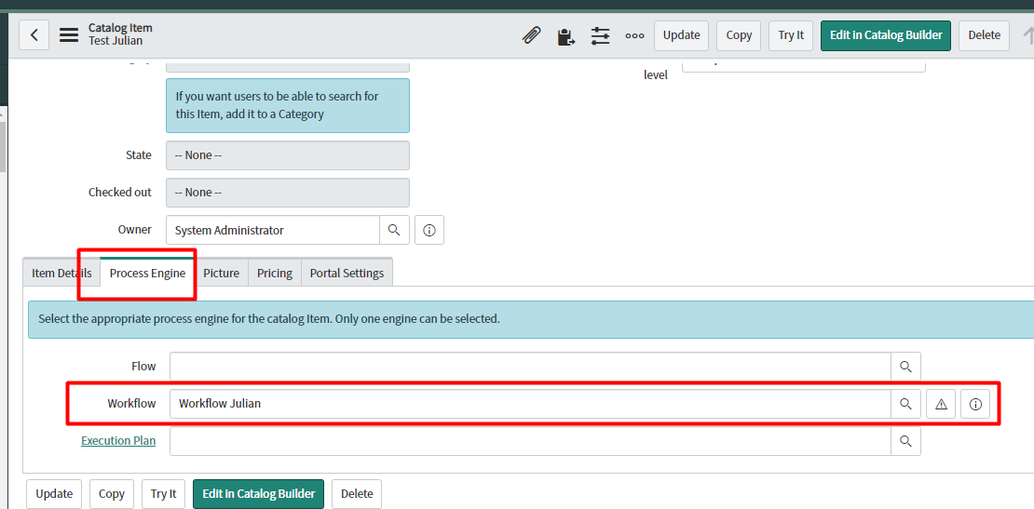The width and height of the screenshot is (1034, 509).
Task: Open the State dropdown
Action: tap(288, 155)
